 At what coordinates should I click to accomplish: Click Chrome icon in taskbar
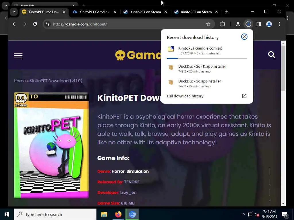coord(132,214)
